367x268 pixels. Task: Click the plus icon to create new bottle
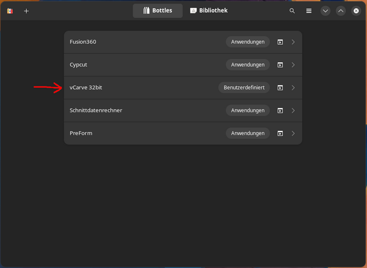point(26,11)
